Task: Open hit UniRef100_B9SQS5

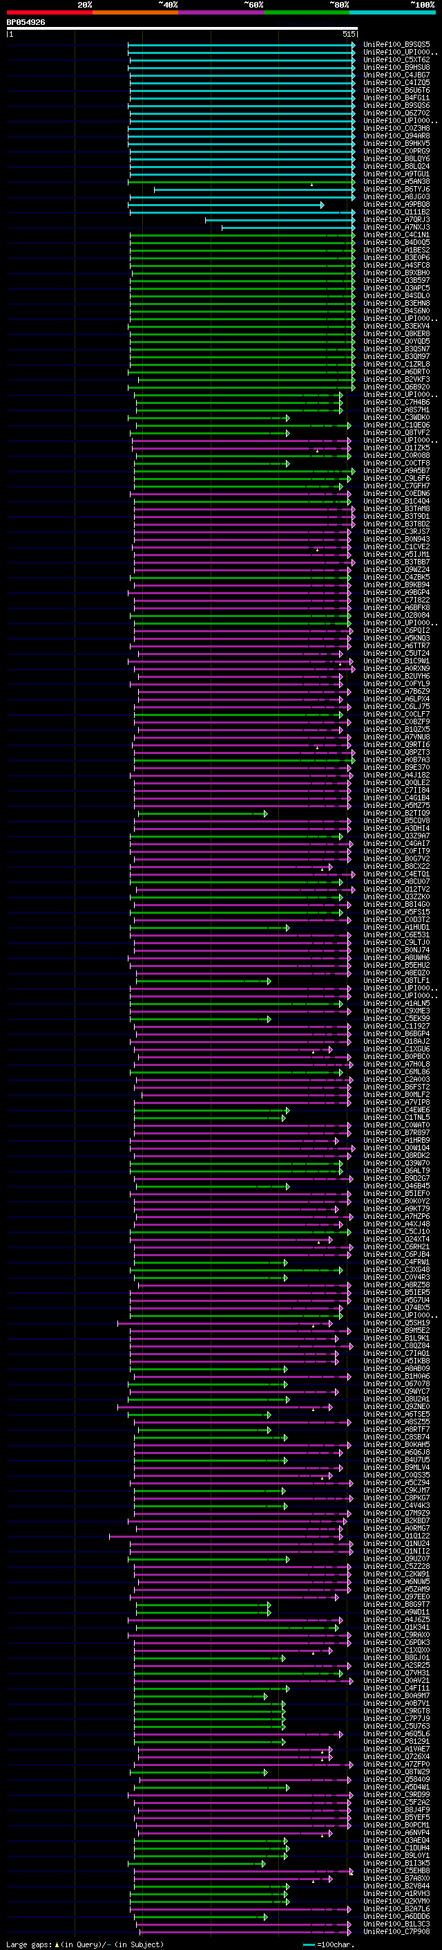Action: pyautogui.click(x=396, y=45)
